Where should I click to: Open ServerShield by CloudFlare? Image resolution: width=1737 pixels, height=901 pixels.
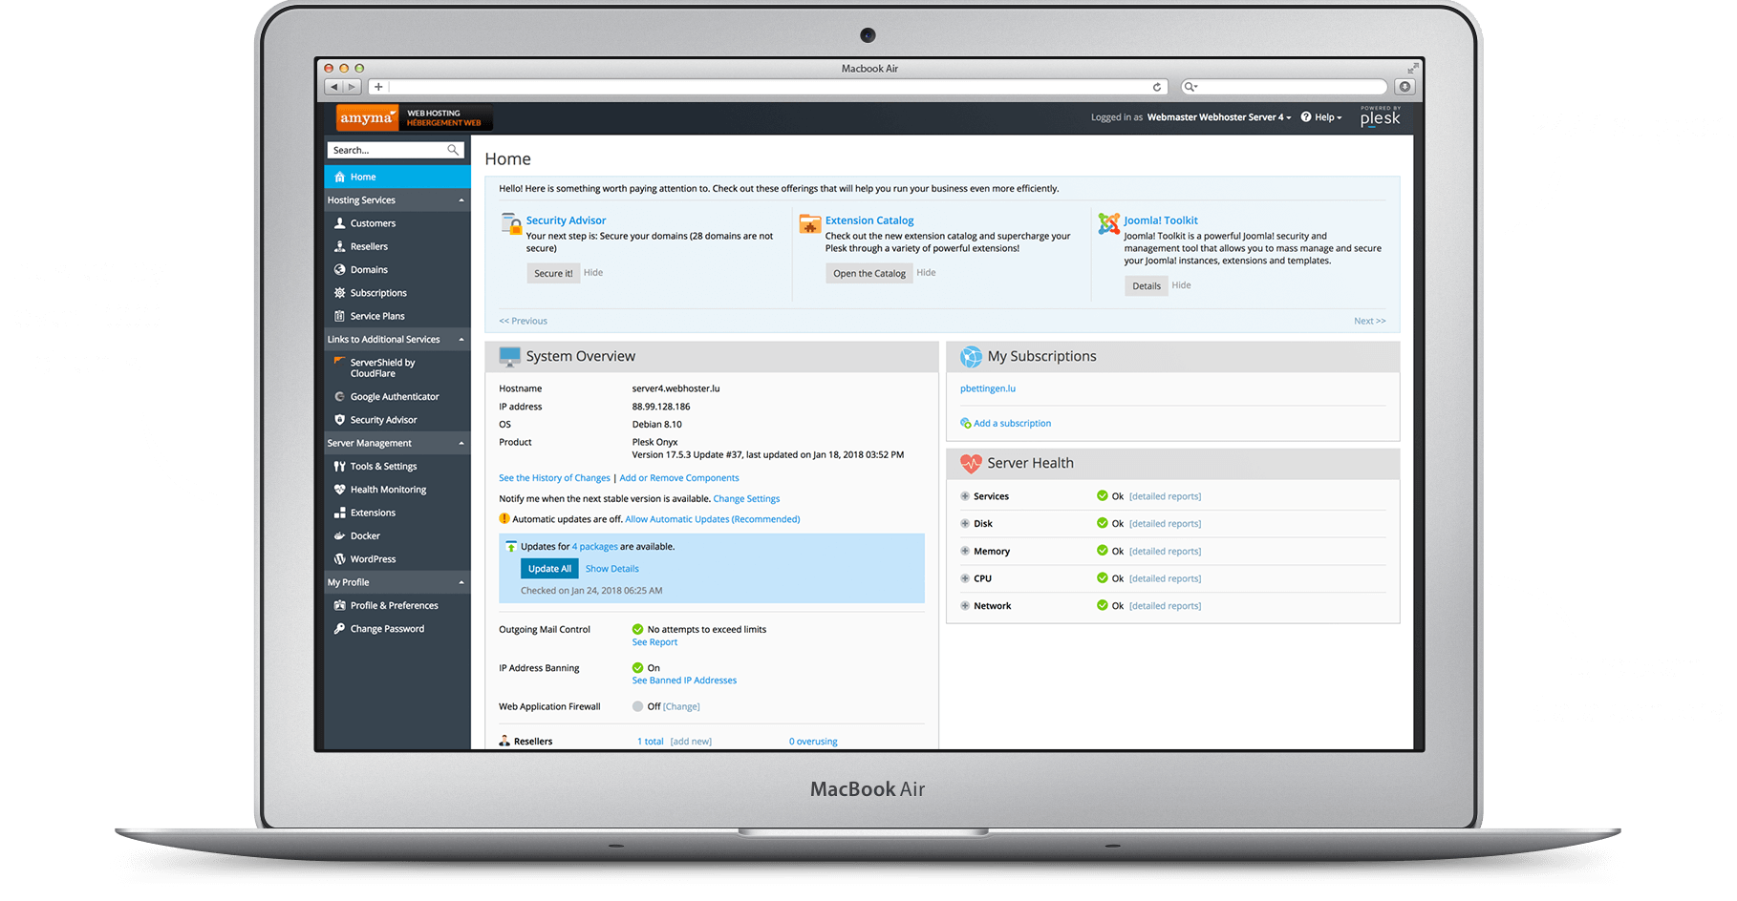381,367
